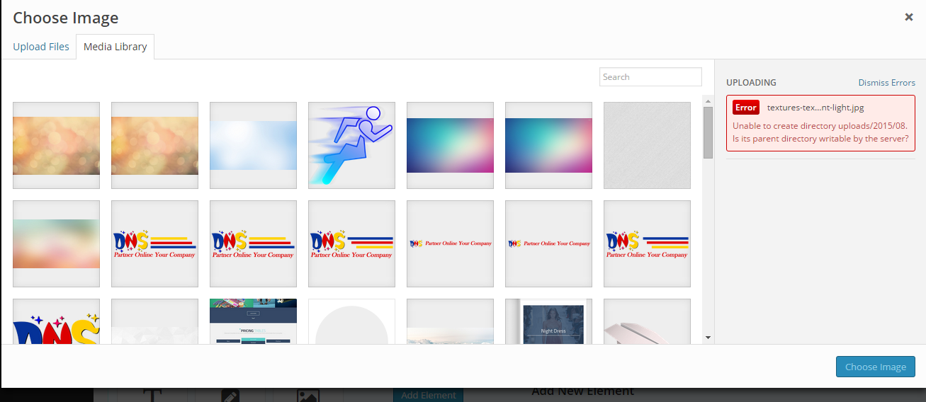Select the Media Library tab
Image resolution: width=926 pixels, height=402 pixels.
click(115, 47)
